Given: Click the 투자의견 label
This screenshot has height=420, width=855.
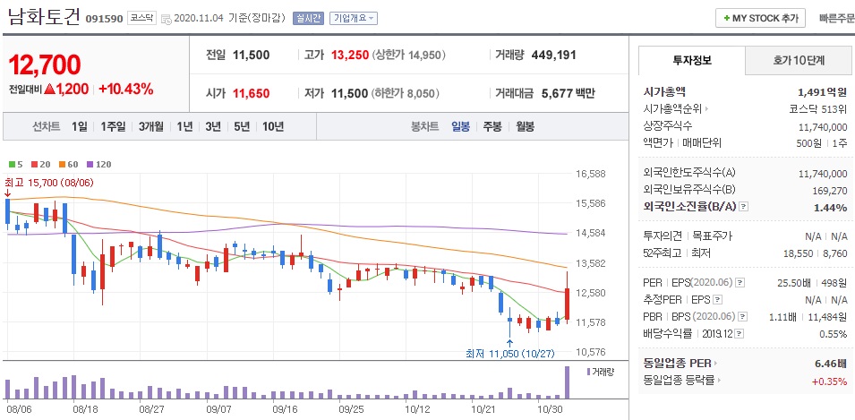Looking at the screenshot, I should [x=663, y=236].
